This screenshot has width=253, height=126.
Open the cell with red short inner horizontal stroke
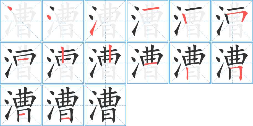21,63
